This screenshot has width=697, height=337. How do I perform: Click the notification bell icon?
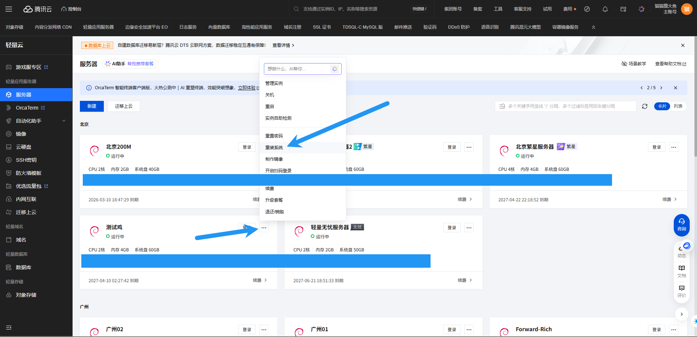(x=605, y=9)
